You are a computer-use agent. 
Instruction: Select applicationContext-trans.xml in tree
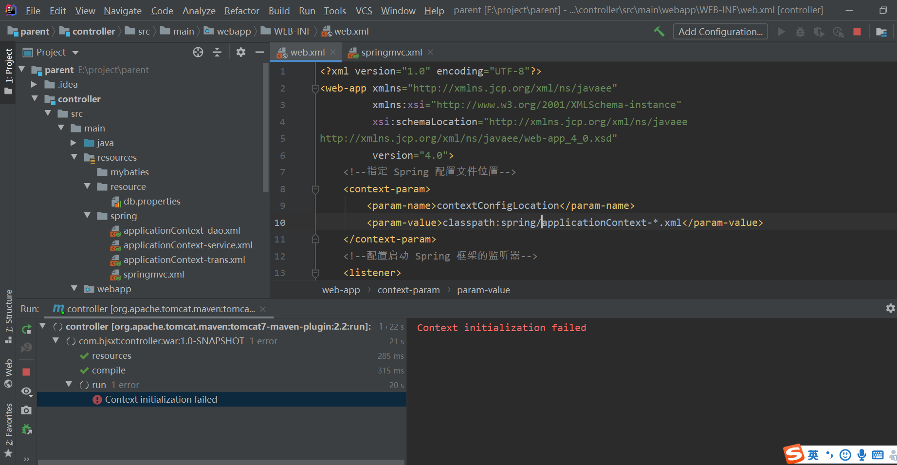tap(178, 260)
